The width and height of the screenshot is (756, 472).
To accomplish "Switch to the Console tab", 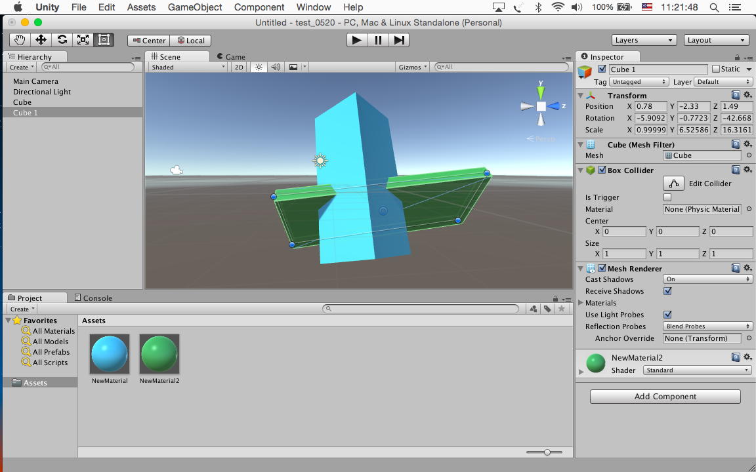I will click(93, 298).
